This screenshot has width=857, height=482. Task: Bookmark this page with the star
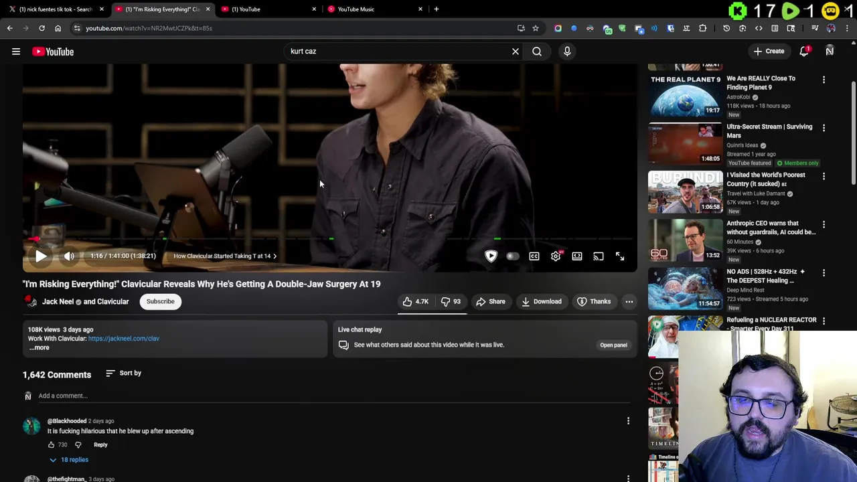pyautogui.click(x=536, y=28)
